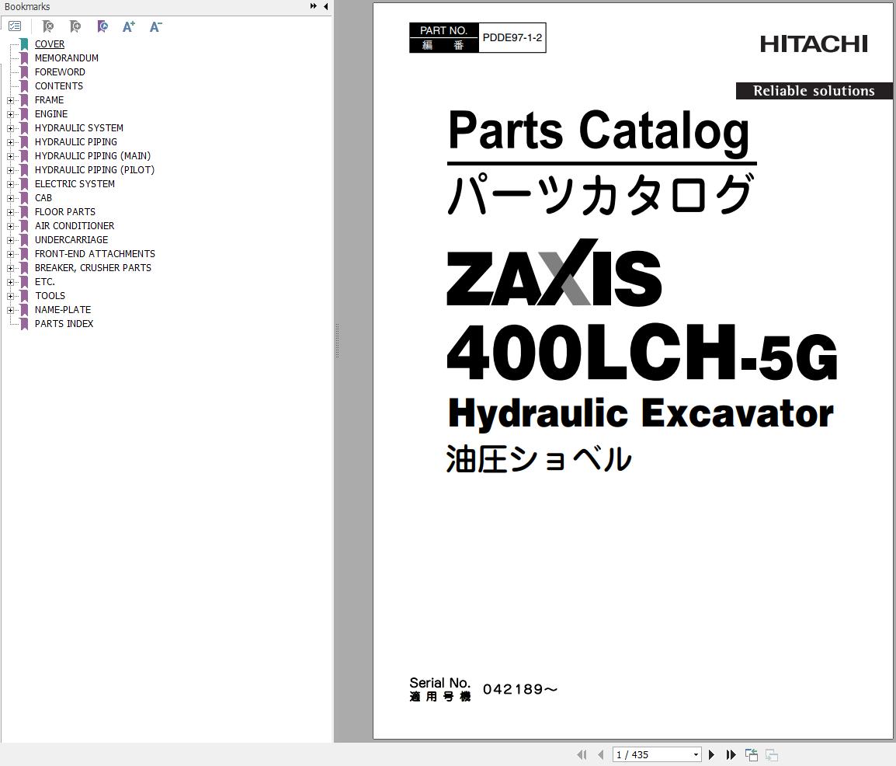The image size is (896, 766).
Task: Select the FRAME bookmark label
Action: point(49,100)
